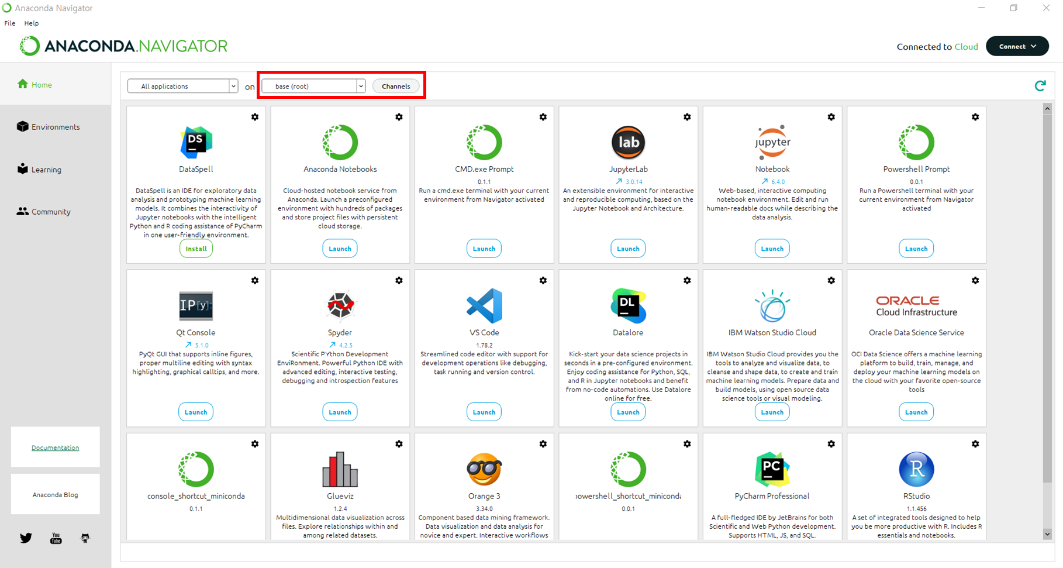Refresh the applications list icon
The width and height of the screenshot is (1063, 568).
1040,86
